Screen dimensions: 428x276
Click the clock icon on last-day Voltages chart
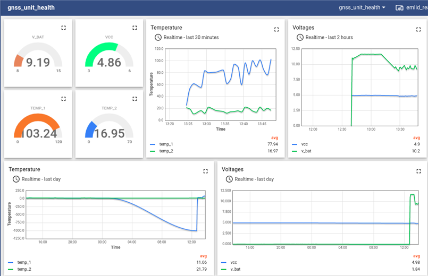[x=229, y=179]
